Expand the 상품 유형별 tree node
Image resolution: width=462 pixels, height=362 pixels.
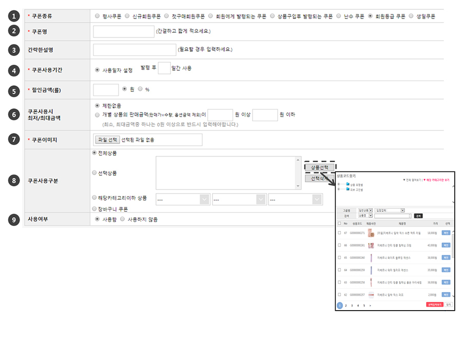coord(339,184)
